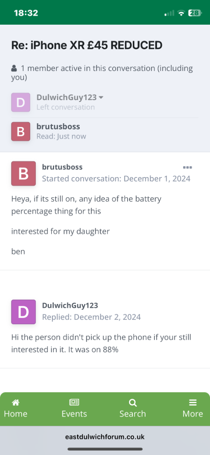Tap the Home house icon
Image resolution: width=210 pixels, height=455 pixels.
[x=16, y=403]
